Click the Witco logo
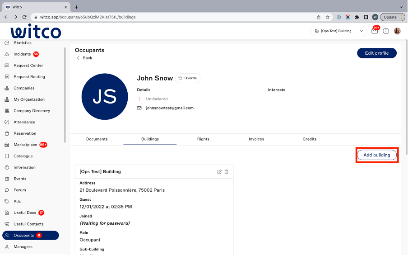Viewport: 408px width, 255px height. (36, 31)
